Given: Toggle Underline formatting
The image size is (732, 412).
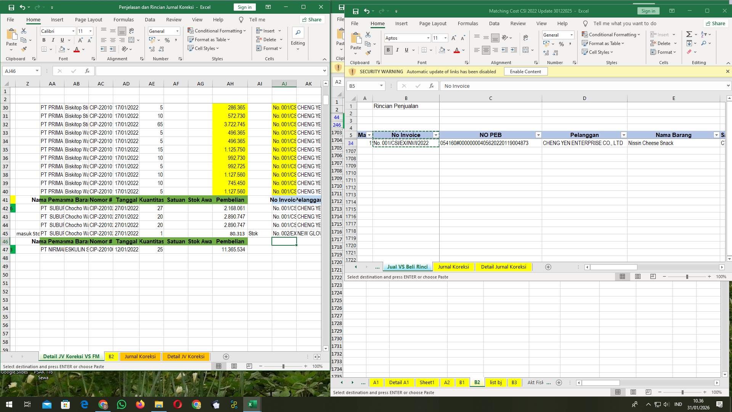Looking at the screenshot, I should tap(406, 50).
